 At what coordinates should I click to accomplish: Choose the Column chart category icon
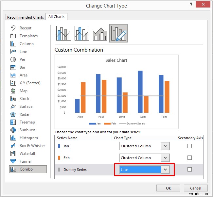pyautogui.click(x=13, y=44)
